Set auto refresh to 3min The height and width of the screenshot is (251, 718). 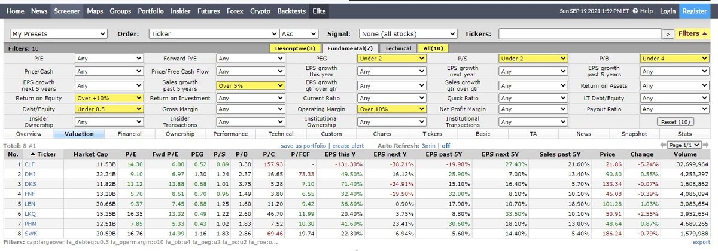(428, 145)
